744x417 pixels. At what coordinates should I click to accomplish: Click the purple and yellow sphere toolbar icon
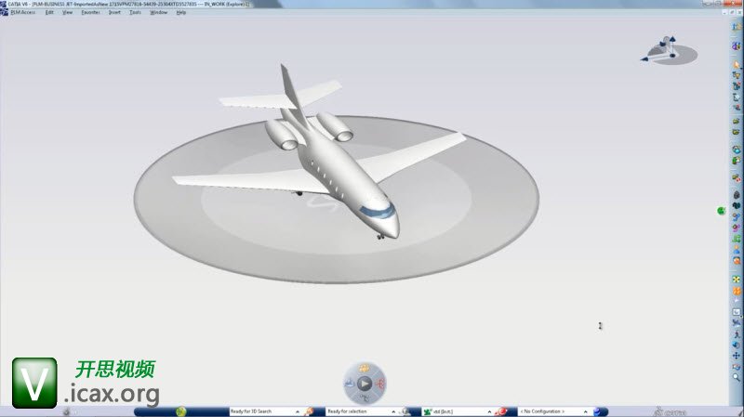(x=737, y=46)
